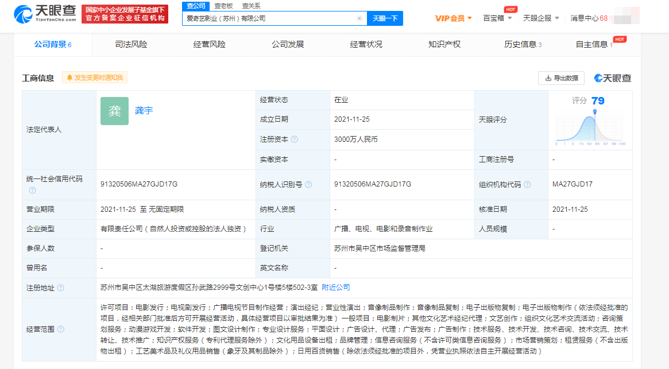The height and width of the screenshot is (369, 669).
Task: Select the 查公司 search tab
Action: [196, 6]
